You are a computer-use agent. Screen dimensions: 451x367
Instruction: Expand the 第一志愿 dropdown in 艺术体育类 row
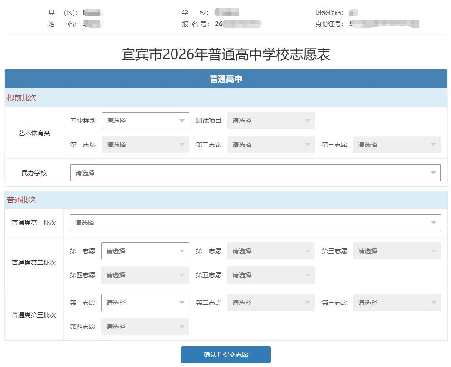tap(145, 144)
